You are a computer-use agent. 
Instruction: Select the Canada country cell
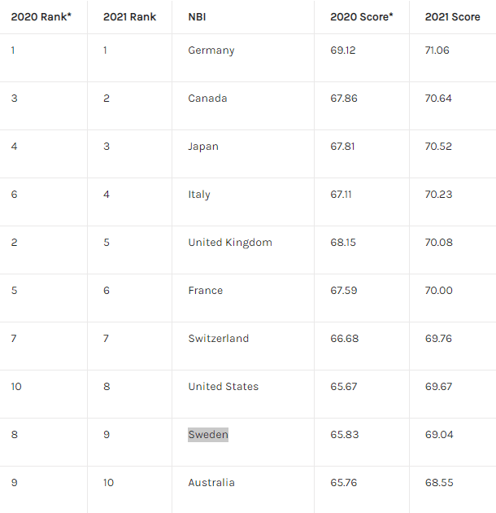pyautogui.click(x=207, y=99)
